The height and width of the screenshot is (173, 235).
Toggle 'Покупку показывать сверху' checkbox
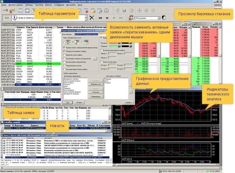(x=64, y=51)
